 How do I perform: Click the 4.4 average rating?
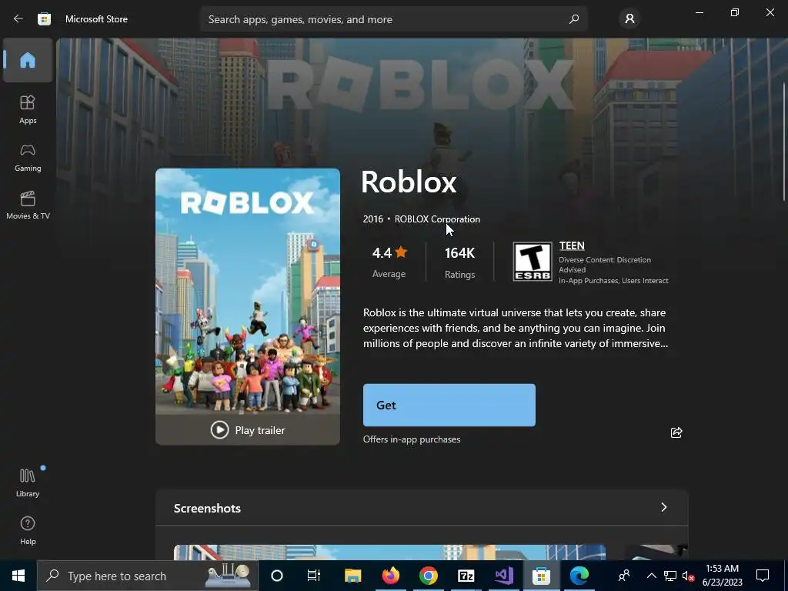[x=389, y=262]
